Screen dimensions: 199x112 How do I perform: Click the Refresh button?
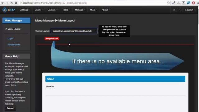click(10, 108)
